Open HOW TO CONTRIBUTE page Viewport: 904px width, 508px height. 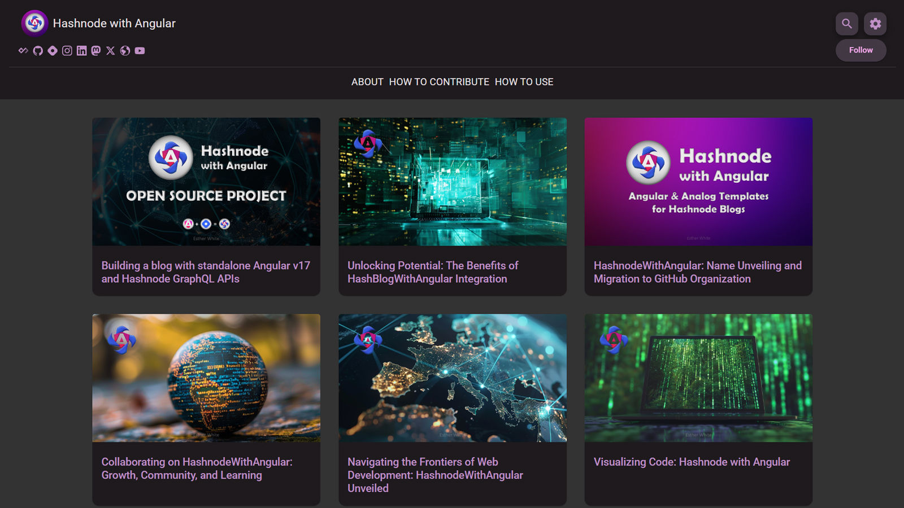[439, 82]
